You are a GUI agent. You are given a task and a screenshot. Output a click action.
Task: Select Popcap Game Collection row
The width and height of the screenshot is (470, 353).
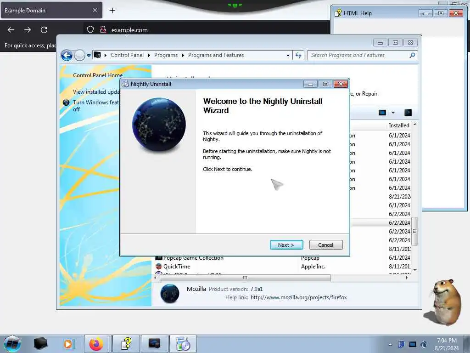(x=282, y=258)
